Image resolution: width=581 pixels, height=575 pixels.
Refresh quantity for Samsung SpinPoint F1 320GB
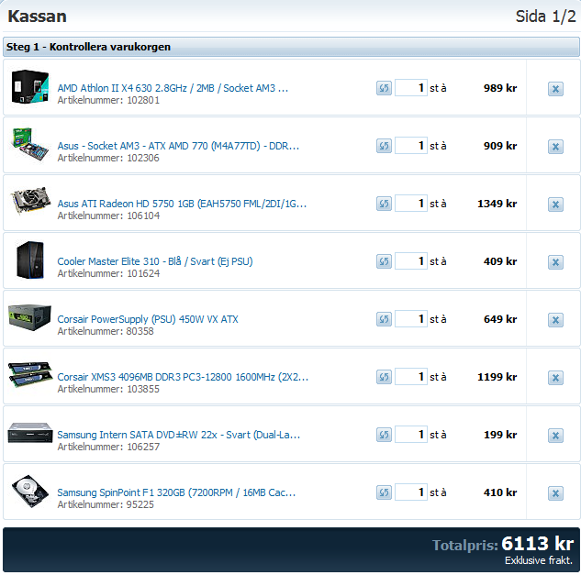384,492
